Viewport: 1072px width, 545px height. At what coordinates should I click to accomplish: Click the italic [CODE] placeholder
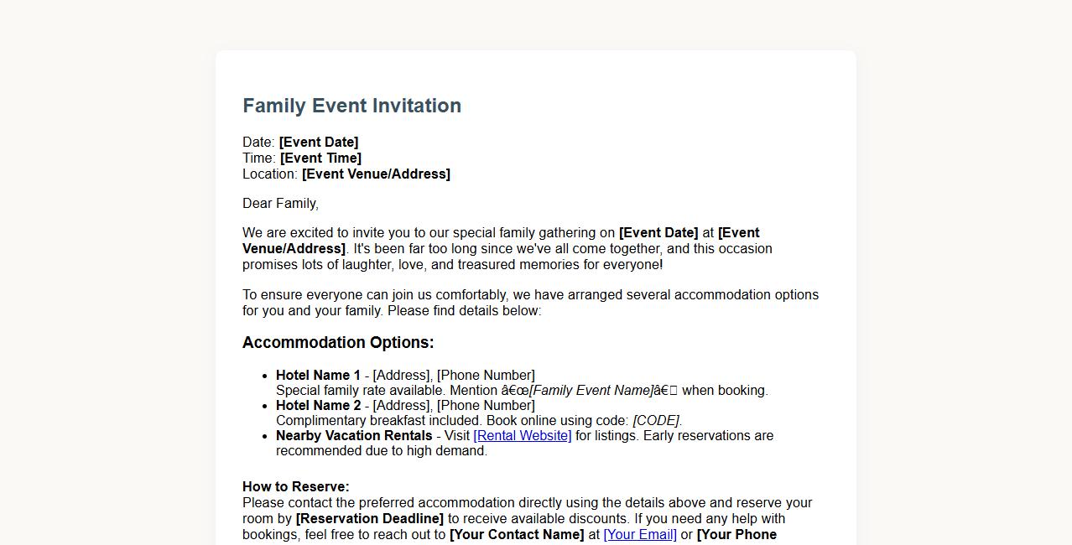656,421
